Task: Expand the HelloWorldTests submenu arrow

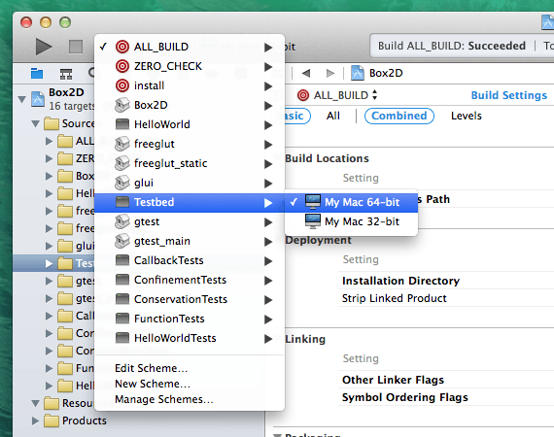Action: (268, 339)
